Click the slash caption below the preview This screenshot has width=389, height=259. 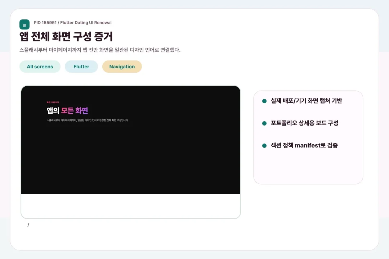28,225
